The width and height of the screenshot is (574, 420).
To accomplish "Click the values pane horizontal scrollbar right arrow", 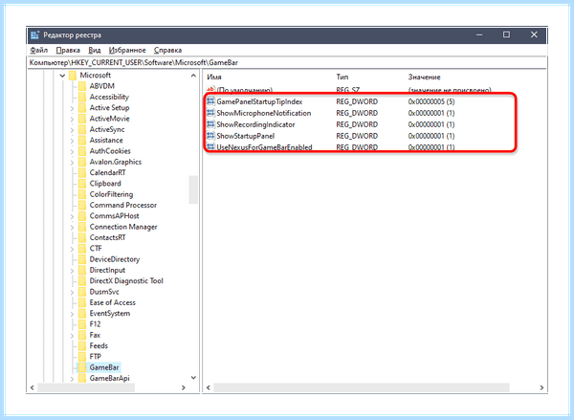I will (541, 387).
